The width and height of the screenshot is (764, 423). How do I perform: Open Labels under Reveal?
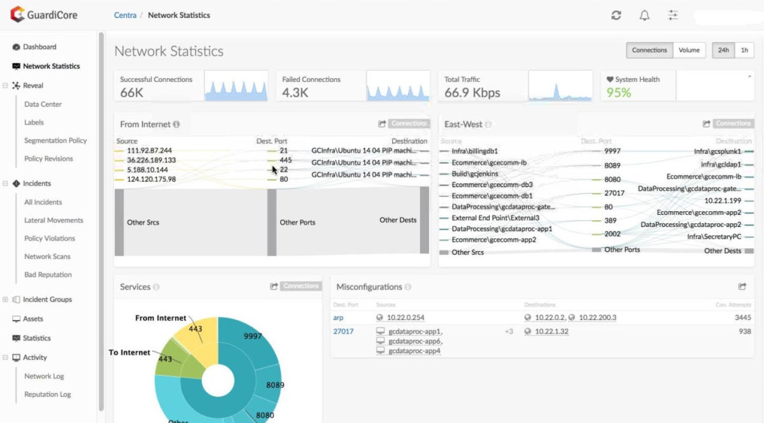pos(34,122)
